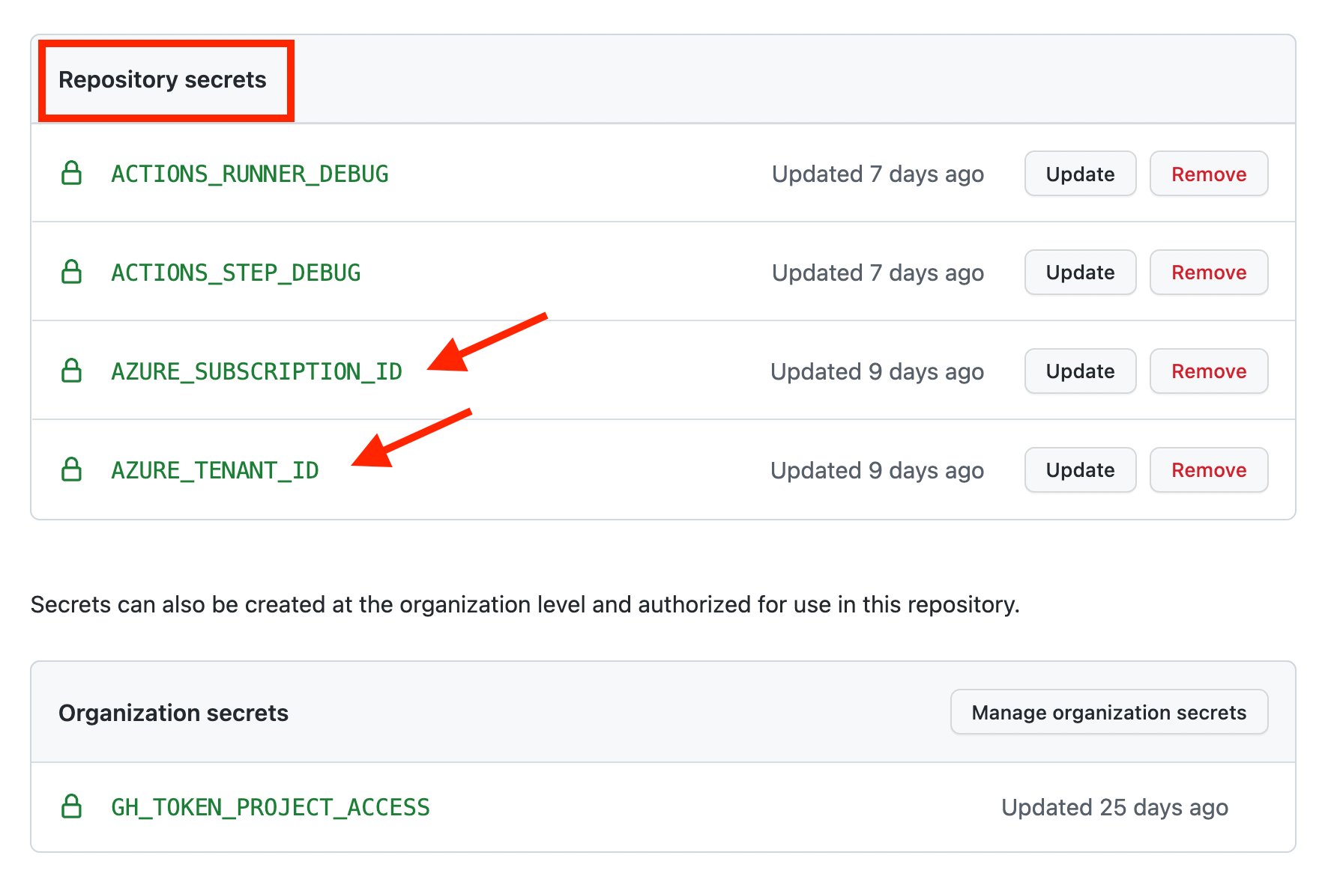Click the Repository secrets heading
This screenshot has height=882, width=1322.
point(163,79)
